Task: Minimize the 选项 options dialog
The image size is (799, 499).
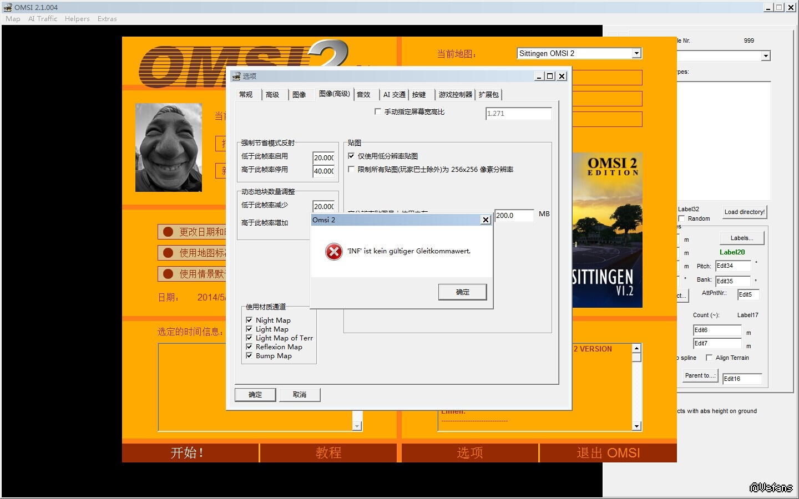Action: pyautogui.click(x=539, y=76)
